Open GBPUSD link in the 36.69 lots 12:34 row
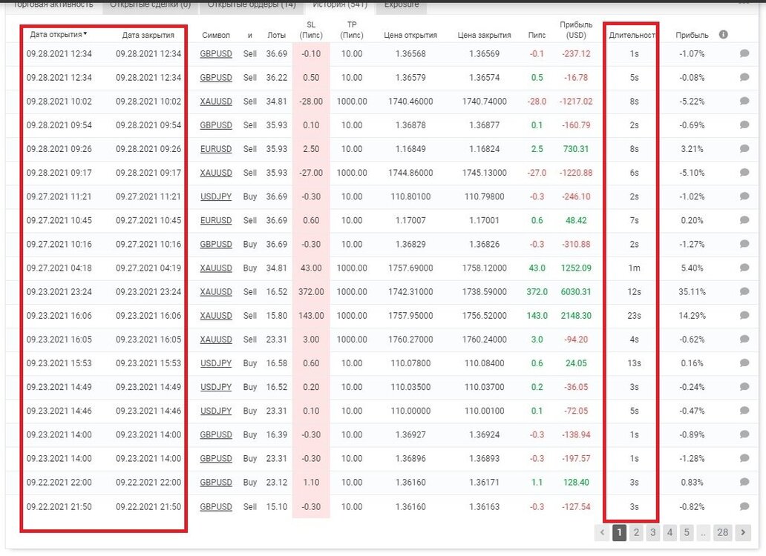 [216, 53]
